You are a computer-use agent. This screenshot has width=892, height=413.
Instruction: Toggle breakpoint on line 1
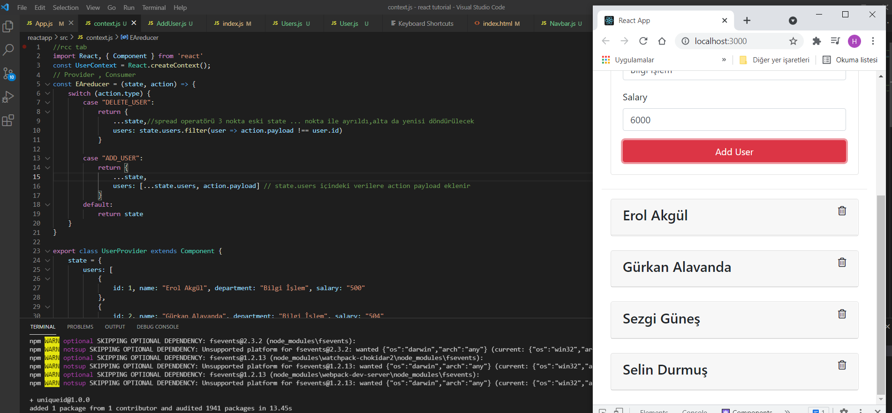[x=24, y=47]
